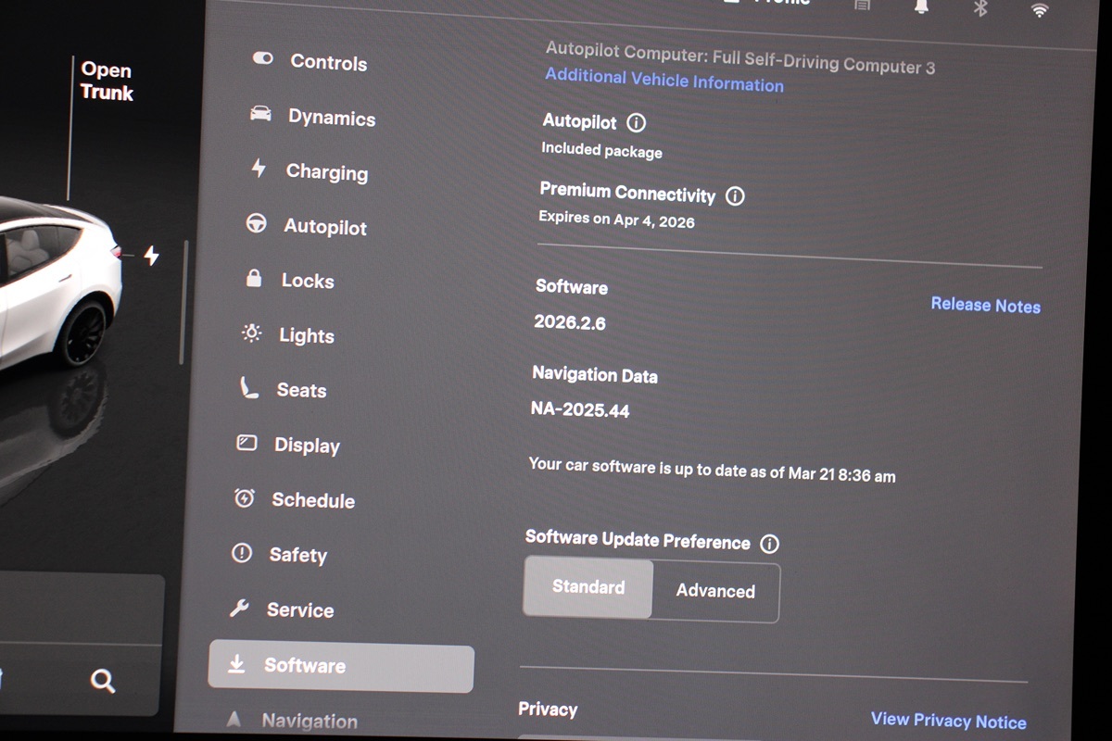
Task: Open Wi-Fi settings from status bar
Action: (1040, 10)
